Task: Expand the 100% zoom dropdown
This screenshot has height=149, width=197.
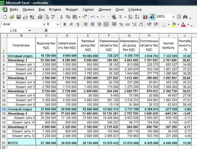Action: click(173, 17)
